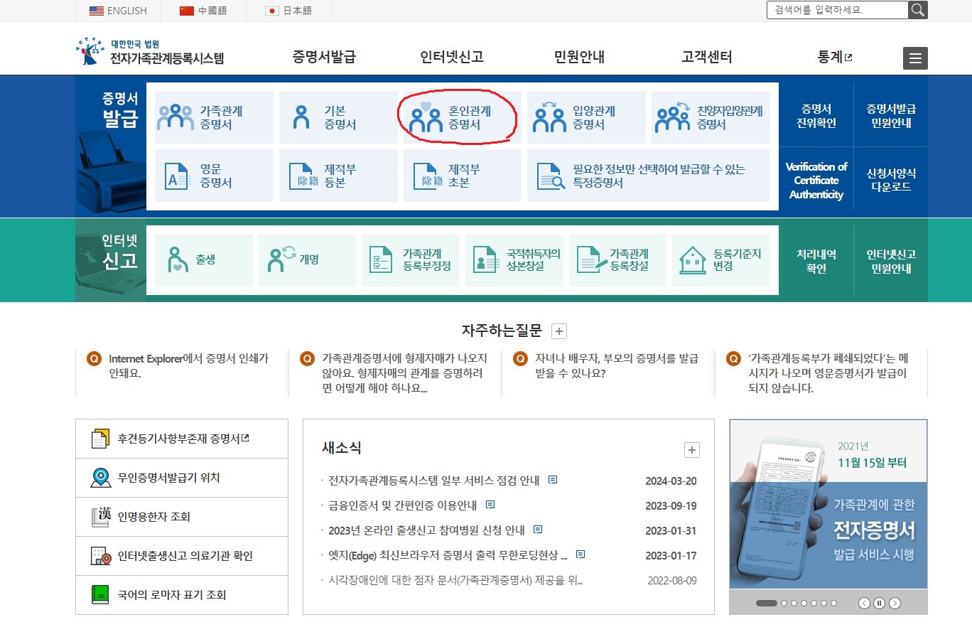Click the search magnifier icon
This screenshot has height=627, width=972.
(x=917, y=10)
